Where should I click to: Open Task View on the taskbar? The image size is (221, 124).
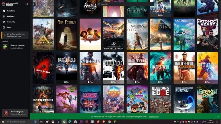click(41, 122)
